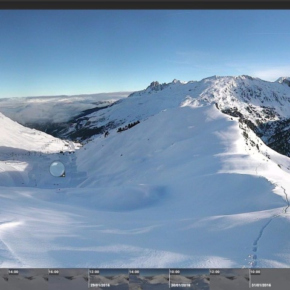Select the 12:00 thumbnail following 30/01/2016
290x290 pixels.
coord(230,279)
